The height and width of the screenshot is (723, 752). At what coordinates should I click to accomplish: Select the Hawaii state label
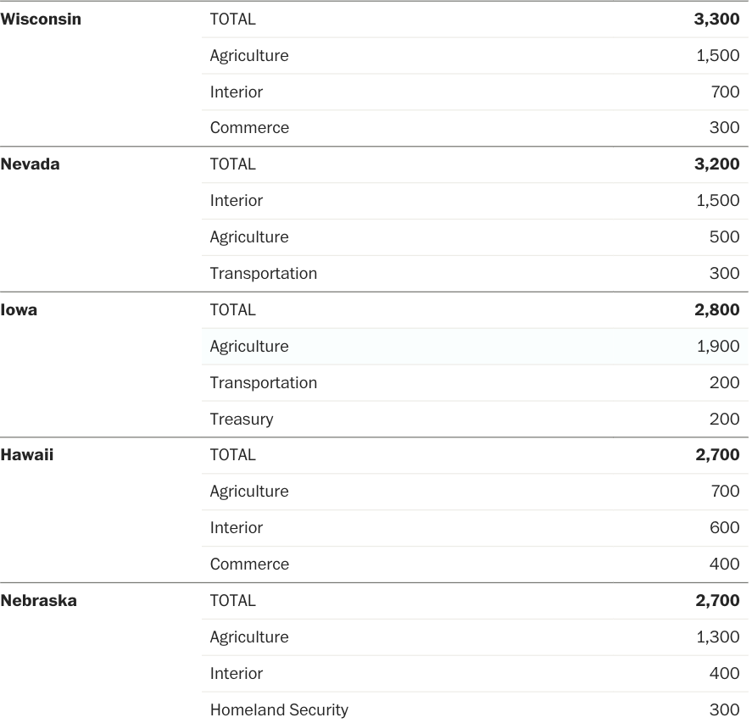27,455
